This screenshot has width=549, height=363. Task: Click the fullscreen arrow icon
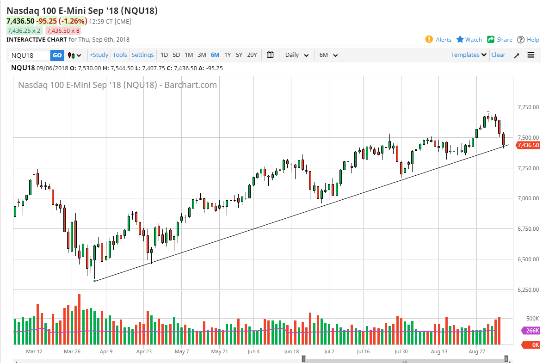[x=517, y=55]
